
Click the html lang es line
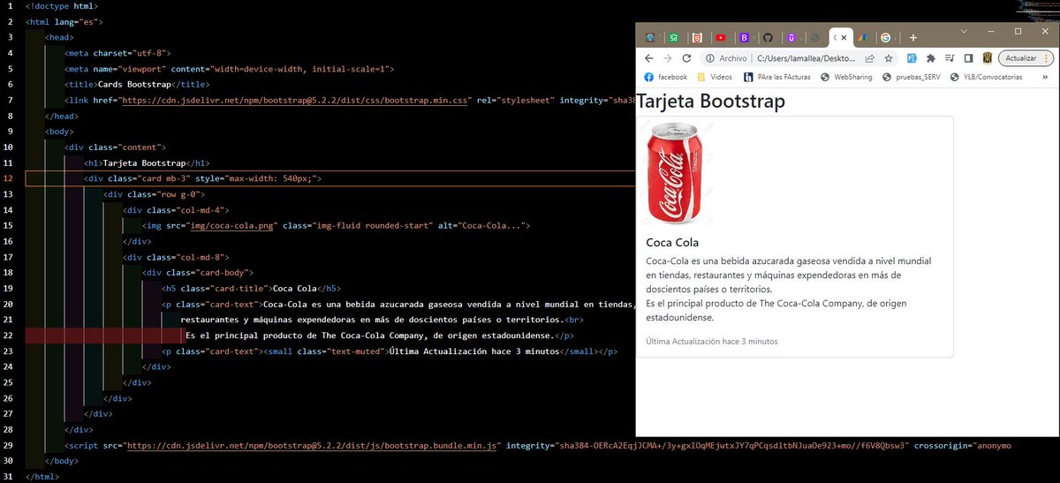coord(64,22)
